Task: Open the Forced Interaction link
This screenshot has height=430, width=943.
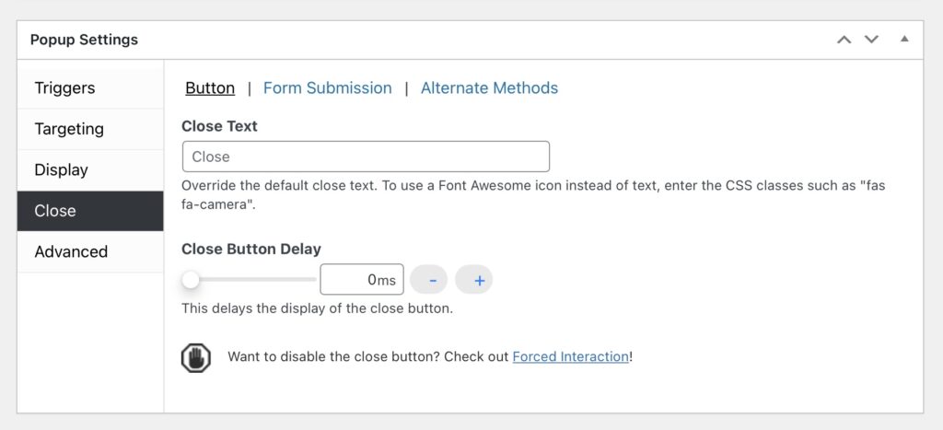Action: click(570, 356)
